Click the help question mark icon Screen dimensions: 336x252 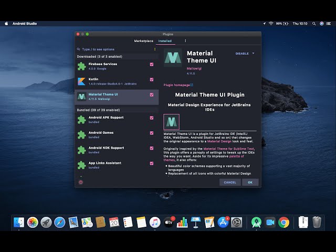click(81, 182)
